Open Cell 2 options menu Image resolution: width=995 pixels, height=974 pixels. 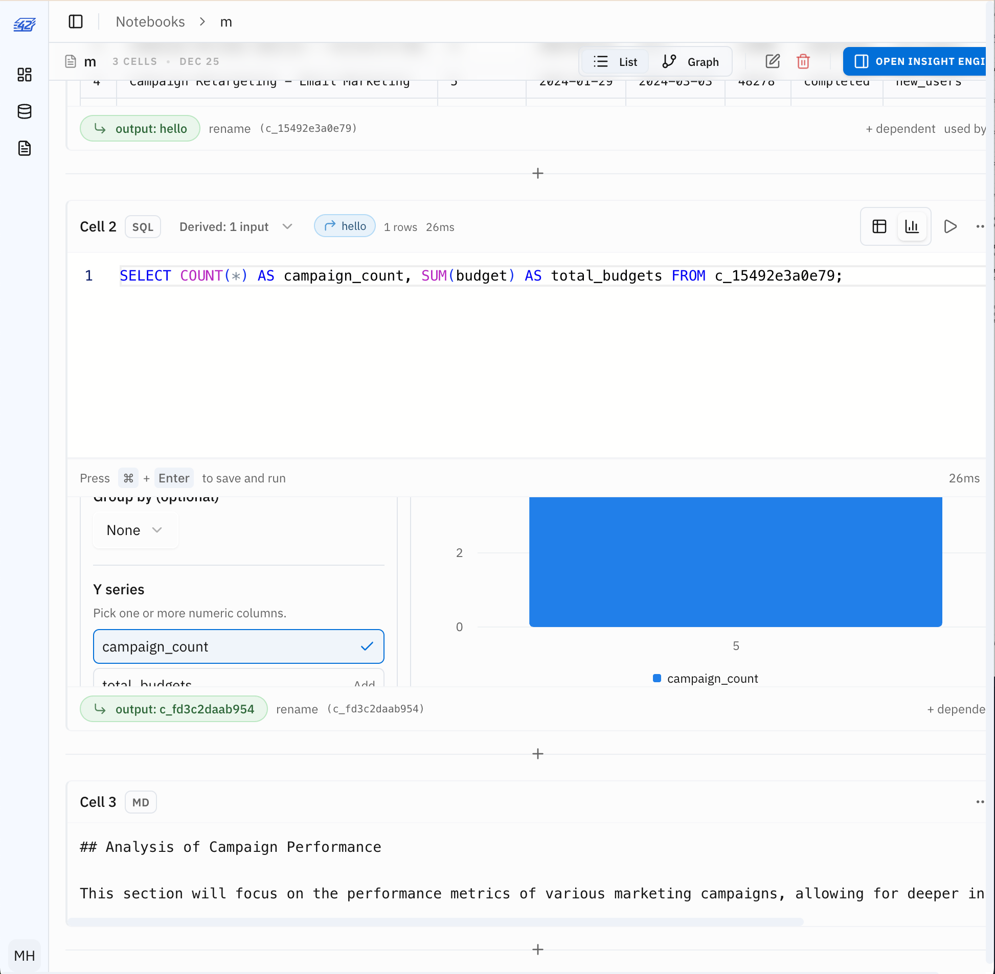click(x=981, y=226)
